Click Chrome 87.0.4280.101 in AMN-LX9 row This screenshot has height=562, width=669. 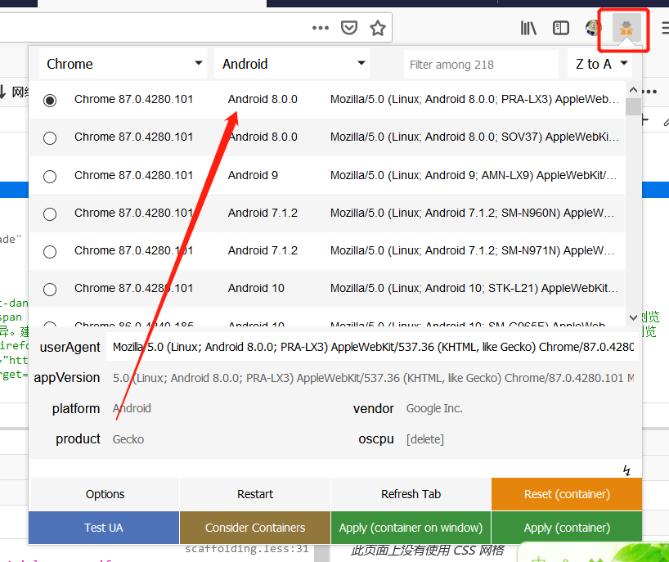pos(133,175)
